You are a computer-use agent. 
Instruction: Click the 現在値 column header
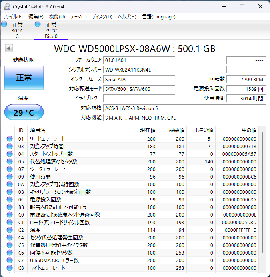tap(143, 130)
